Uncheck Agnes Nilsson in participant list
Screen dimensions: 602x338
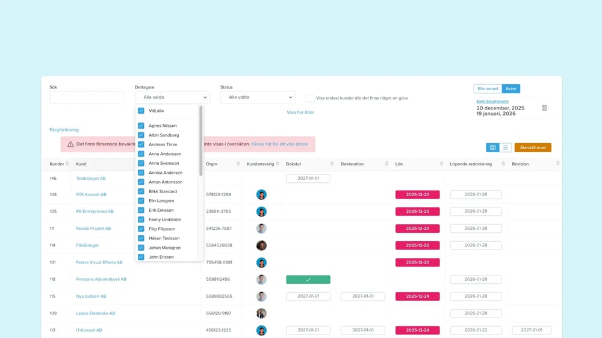tap(141, 126)
